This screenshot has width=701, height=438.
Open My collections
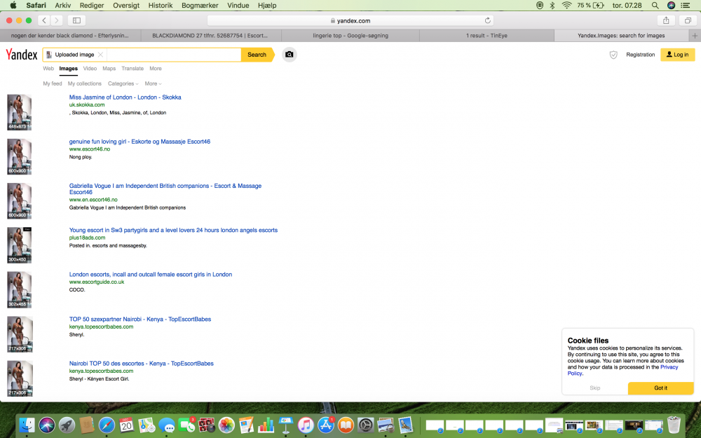[85, 83]
